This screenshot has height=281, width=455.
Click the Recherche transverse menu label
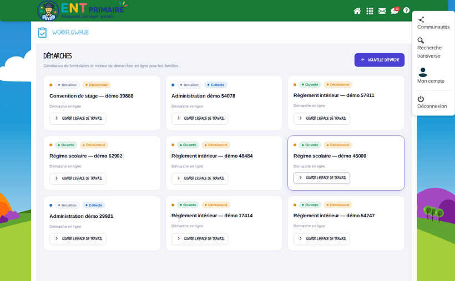[x=429, y=52]
